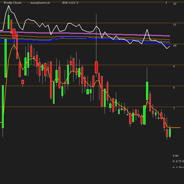Image resolution: width=184 pixels, height=184 pixels.
Task: Click the 'in 4 Days' text
Action: 178,167
